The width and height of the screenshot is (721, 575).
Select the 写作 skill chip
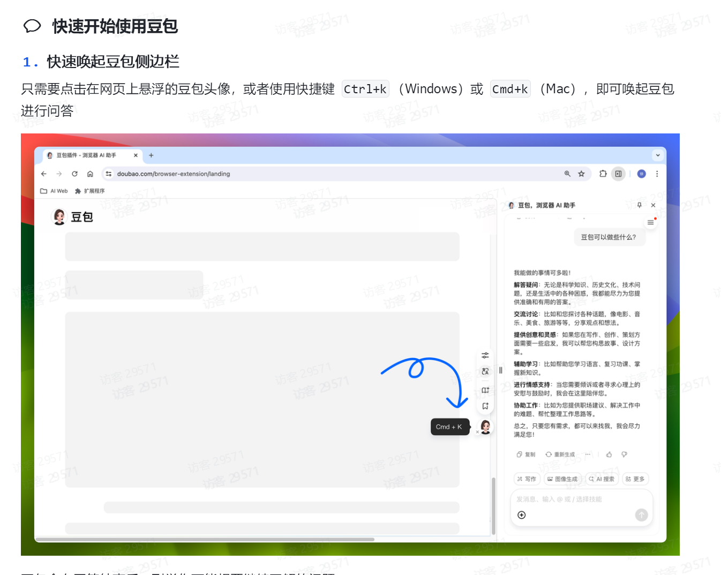[527, 479]
